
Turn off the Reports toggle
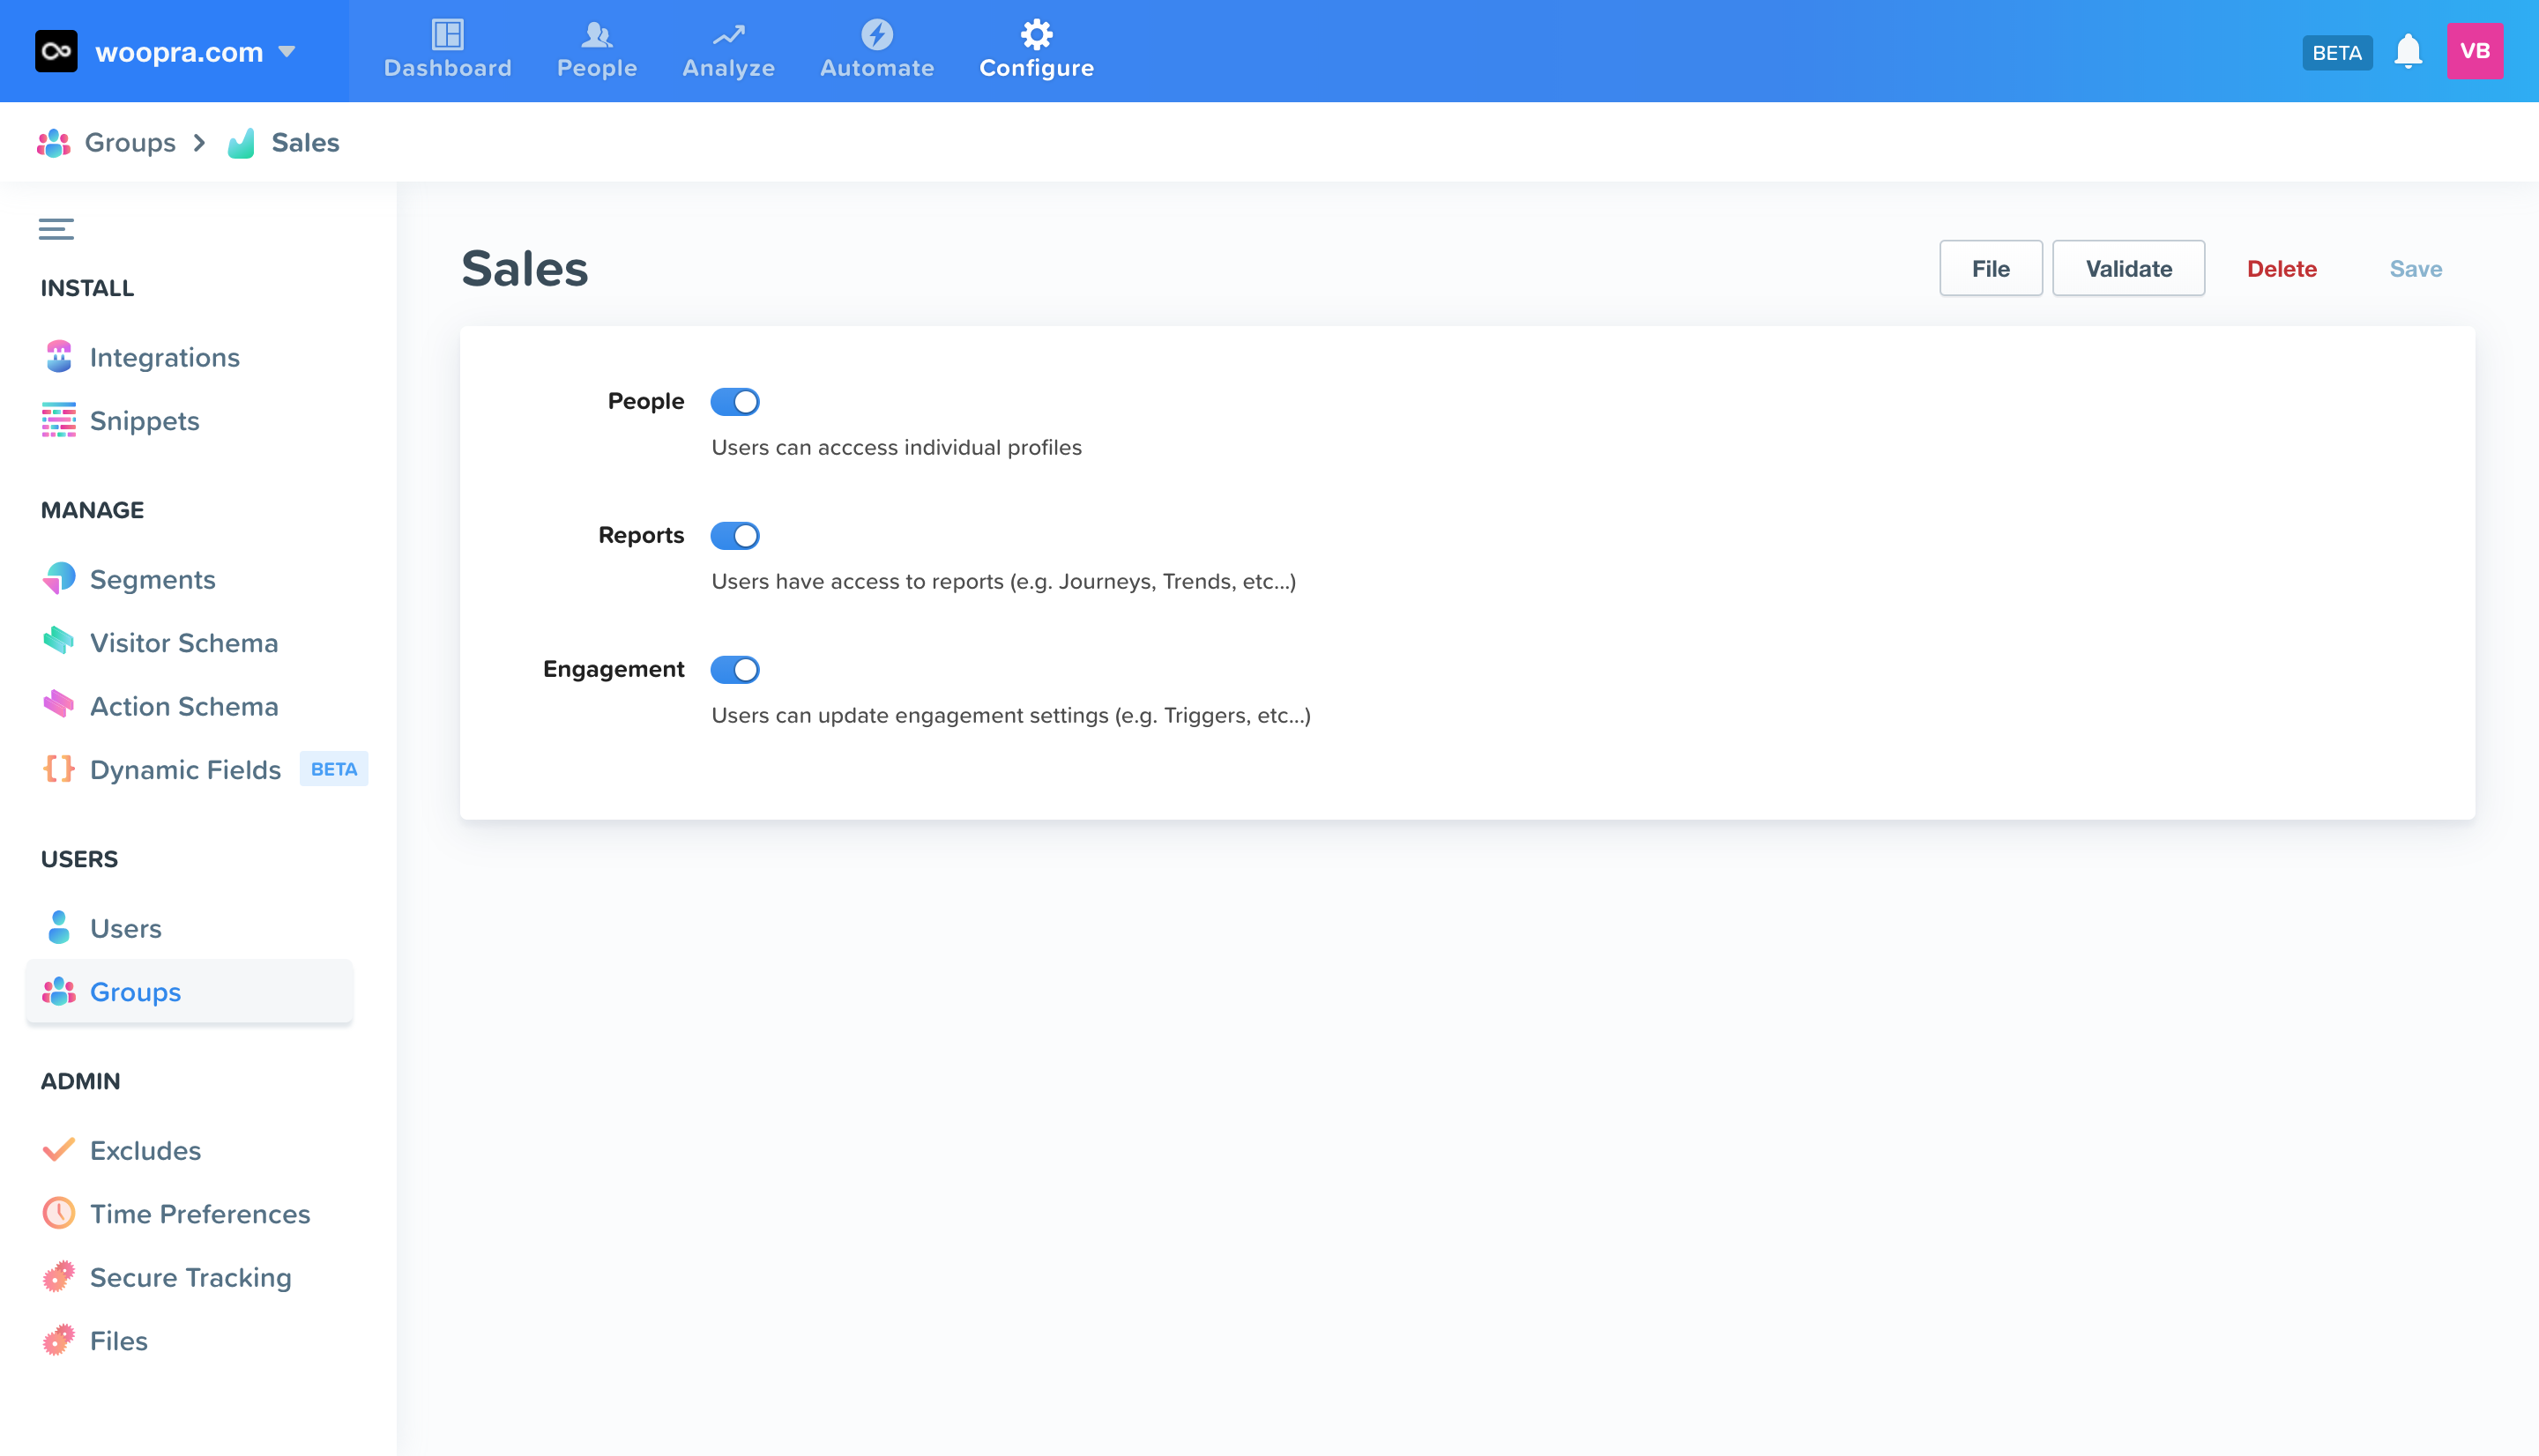(x=735, y=536)
